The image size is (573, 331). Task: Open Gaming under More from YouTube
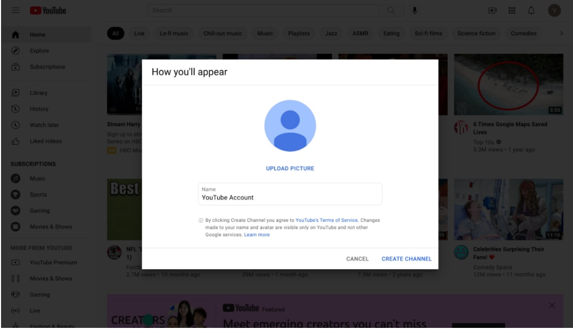tap(48, 294)
